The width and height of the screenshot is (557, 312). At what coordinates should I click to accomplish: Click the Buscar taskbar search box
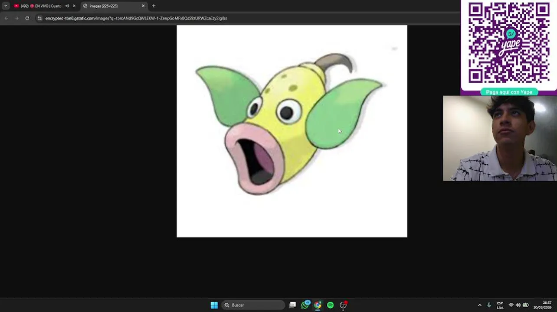pos(253,305)
